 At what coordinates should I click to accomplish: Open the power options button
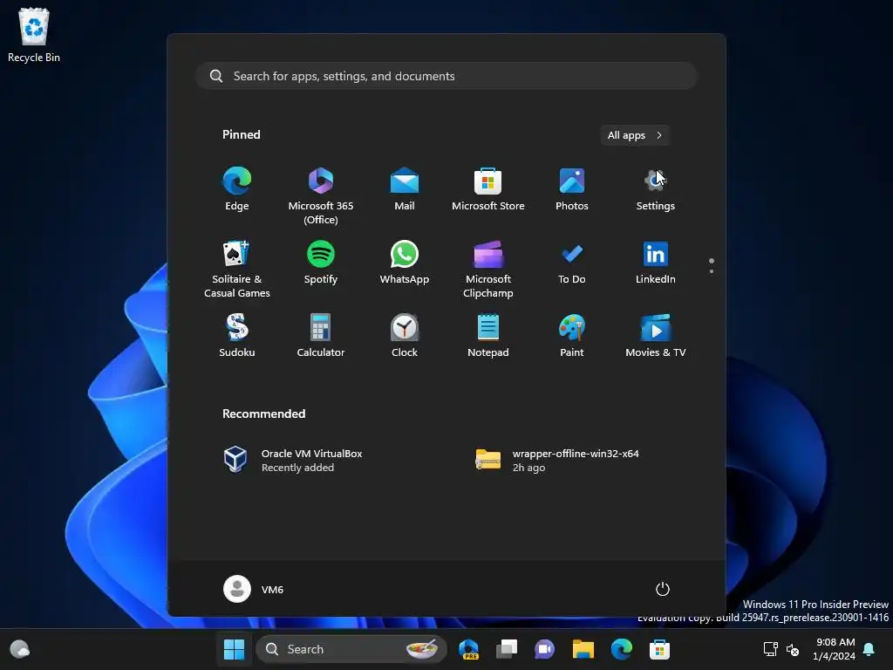[x=663, y=589]
